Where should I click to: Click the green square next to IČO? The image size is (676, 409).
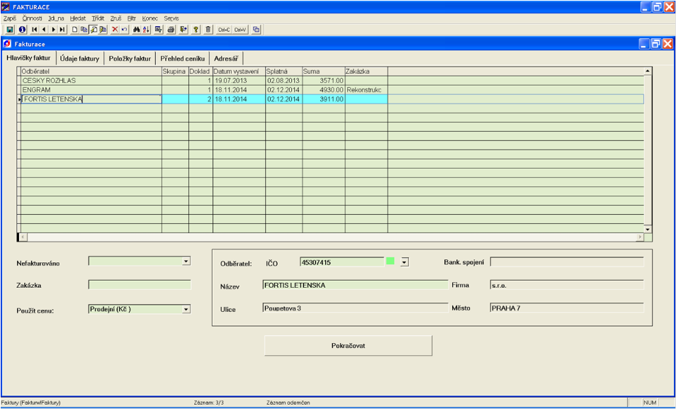pos(390,261)
